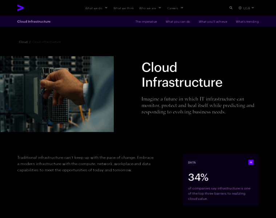Viewport: 276px width, 218px height.
Task: Click the Cloud breadcrumb link
Action: pyautogui.click(x=23, y=42)
